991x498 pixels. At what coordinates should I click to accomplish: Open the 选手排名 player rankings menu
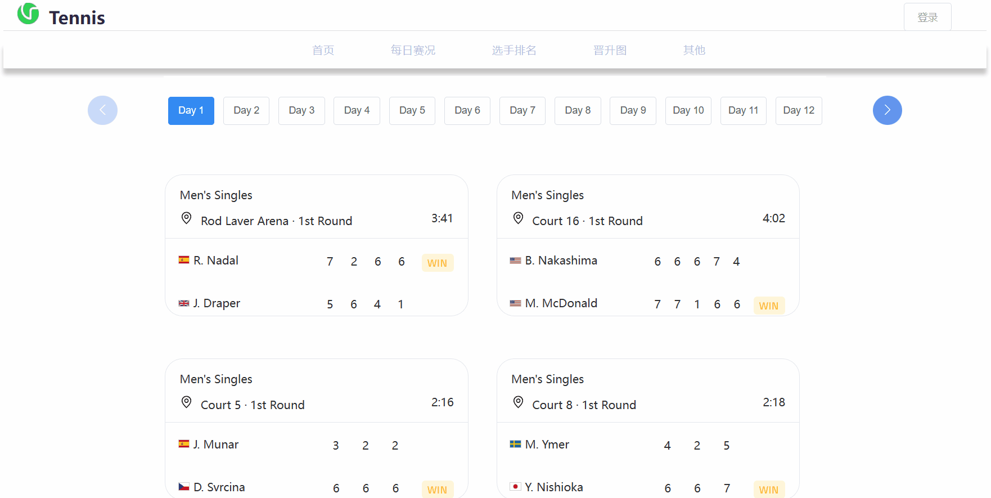pos(515,50)
